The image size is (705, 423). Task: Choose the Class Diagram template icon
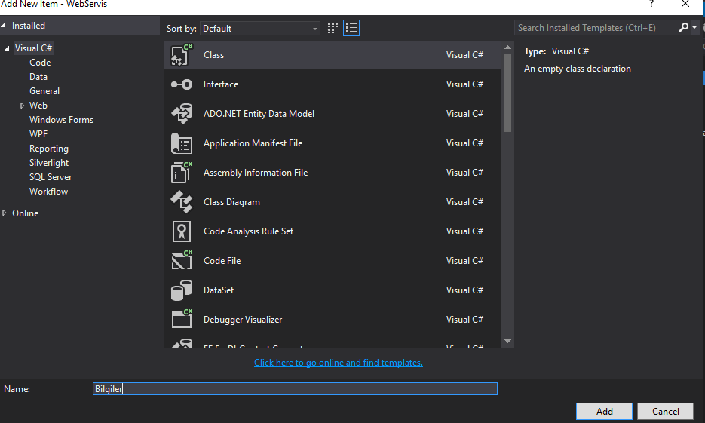182,202
